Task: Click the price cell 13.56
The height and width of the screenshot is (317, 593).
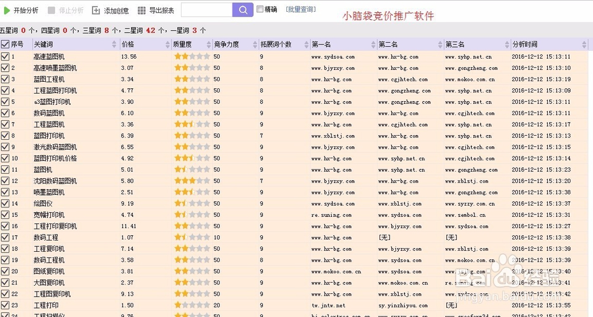Action: pos(129,56)
